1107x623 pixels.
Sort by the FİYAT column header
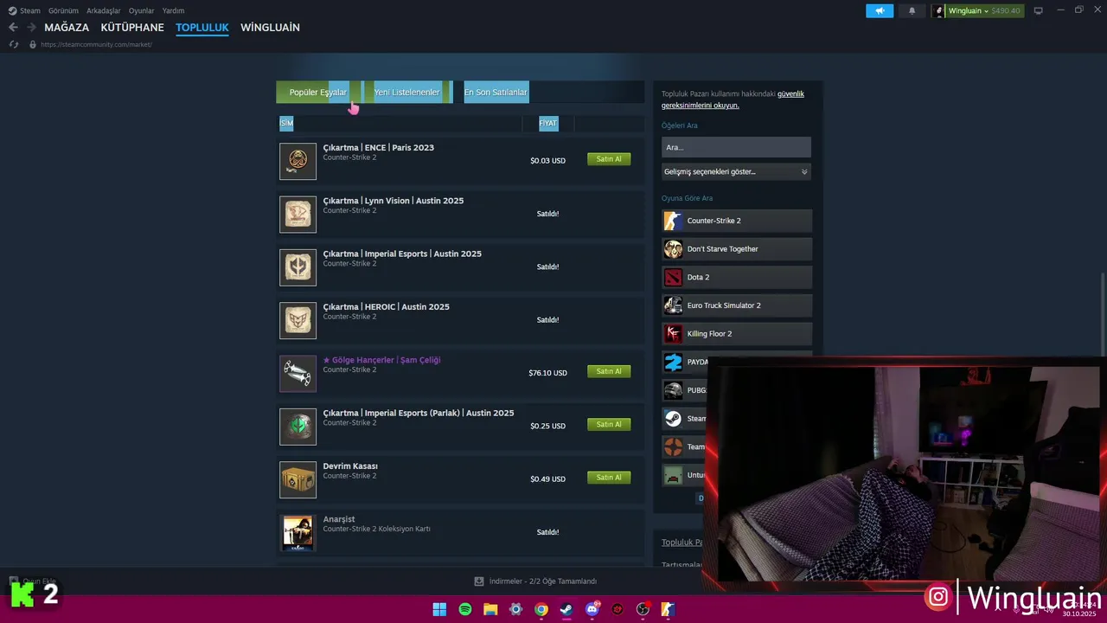548,124
